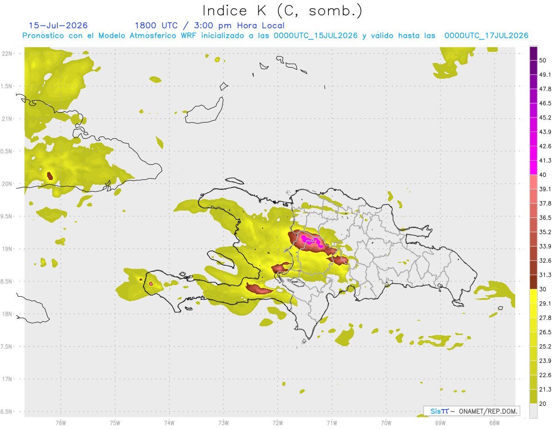This screenshot has width=555, height=429.
Task: Click the "30" color bar value
Action: [x=543, y=289]
